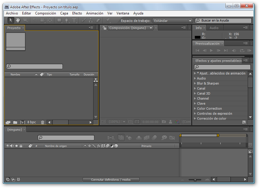
Task: Click the Interpret Footage icon
Action: (8, 122)
